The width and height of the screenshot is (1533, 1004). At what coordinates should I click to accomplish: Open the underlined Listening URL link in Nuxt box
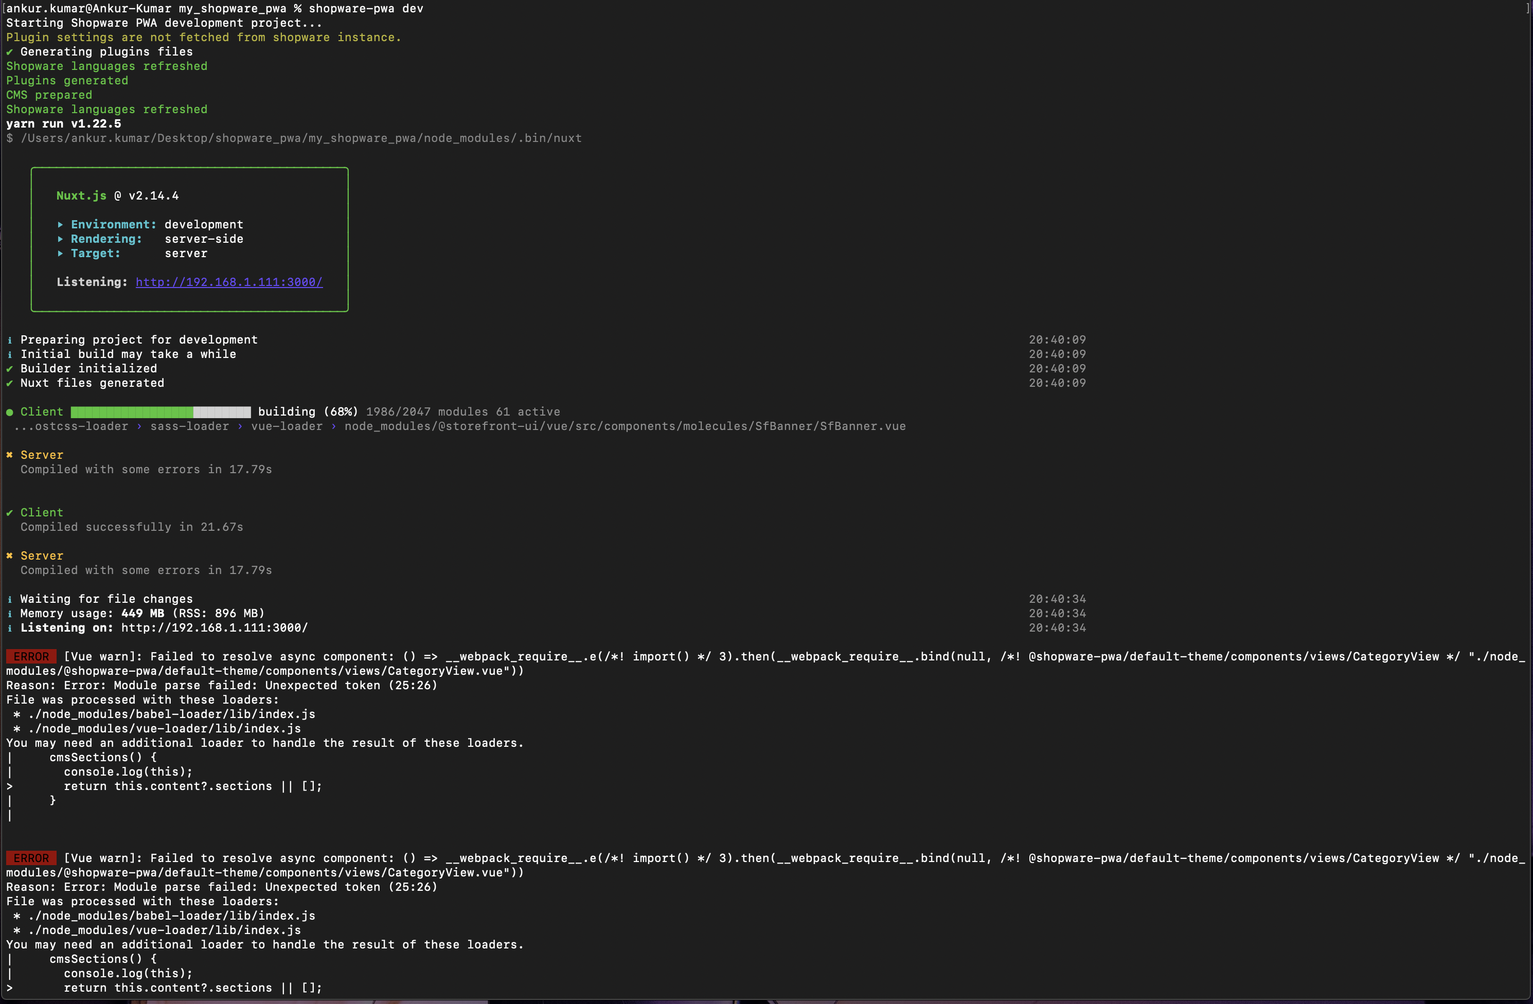[228, 282]
